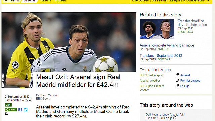Click external link icon beside Arsenal
215x121 pixels.
tap(177, 75)
